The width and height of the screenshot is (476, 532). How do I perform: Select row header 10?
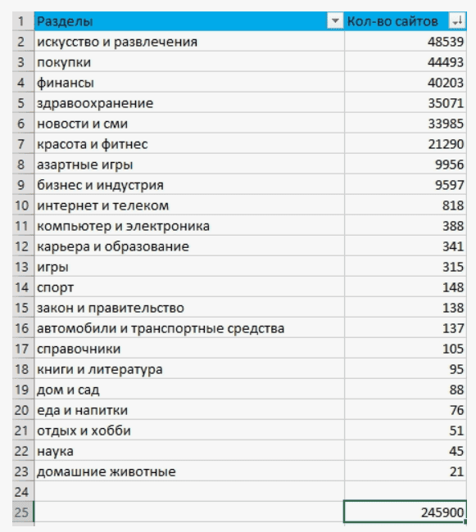pos(23,205)
